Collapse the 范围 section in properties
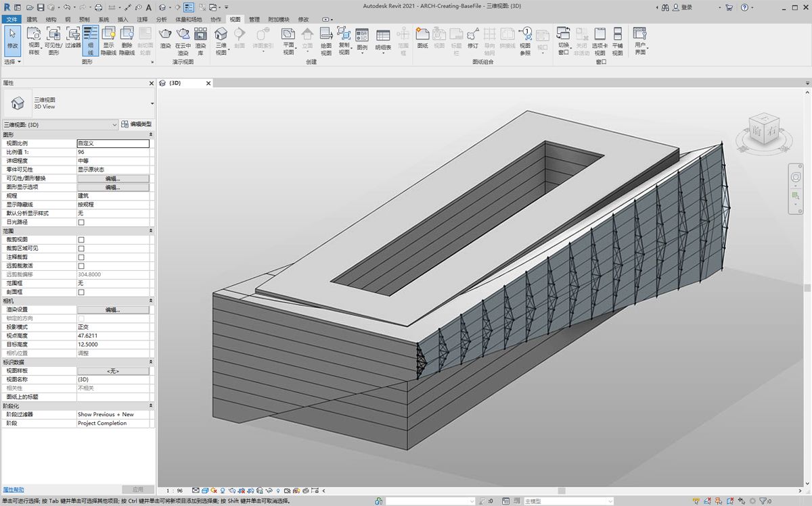 click(x=150, y=231)
